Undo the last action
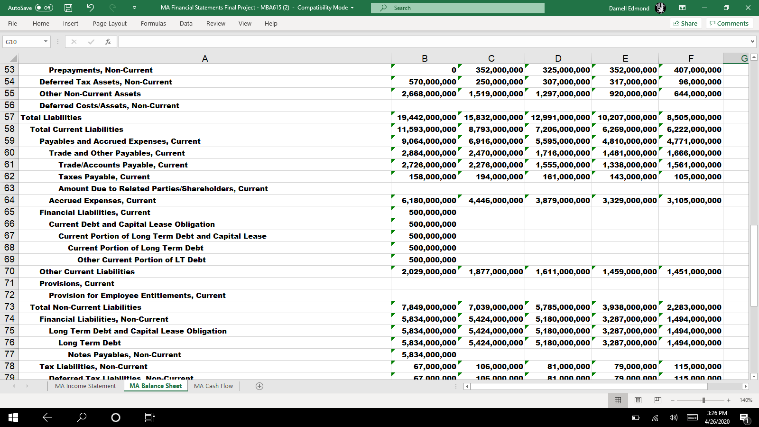The image size is (759, 427). 91,8
